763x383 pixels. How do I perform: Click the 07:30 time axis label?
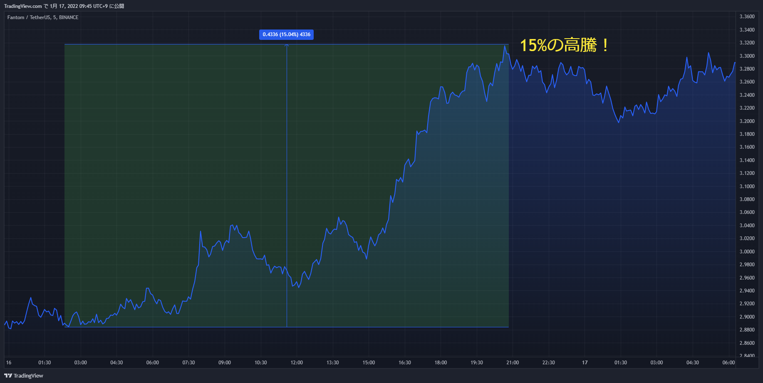pyautogui.click(x=188, y=363)
